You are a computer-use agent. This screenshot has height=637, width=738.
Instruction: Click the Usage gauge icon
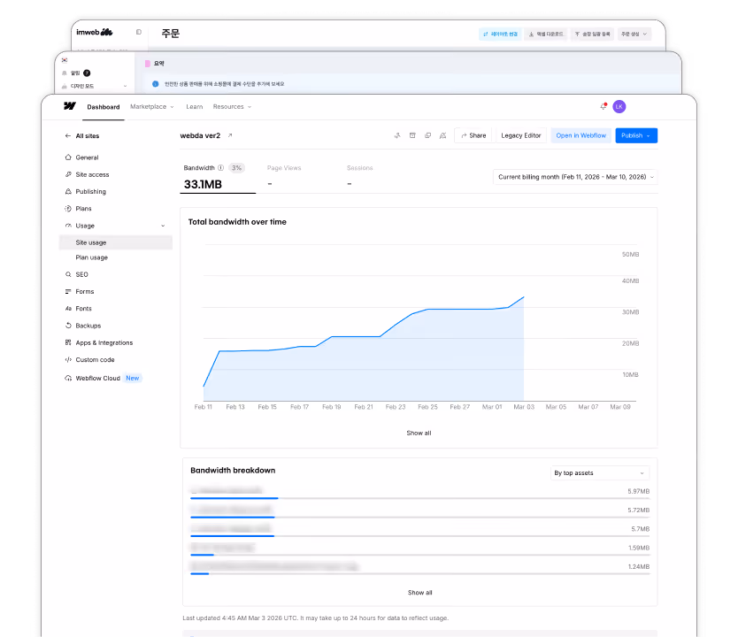pos(68,226)
